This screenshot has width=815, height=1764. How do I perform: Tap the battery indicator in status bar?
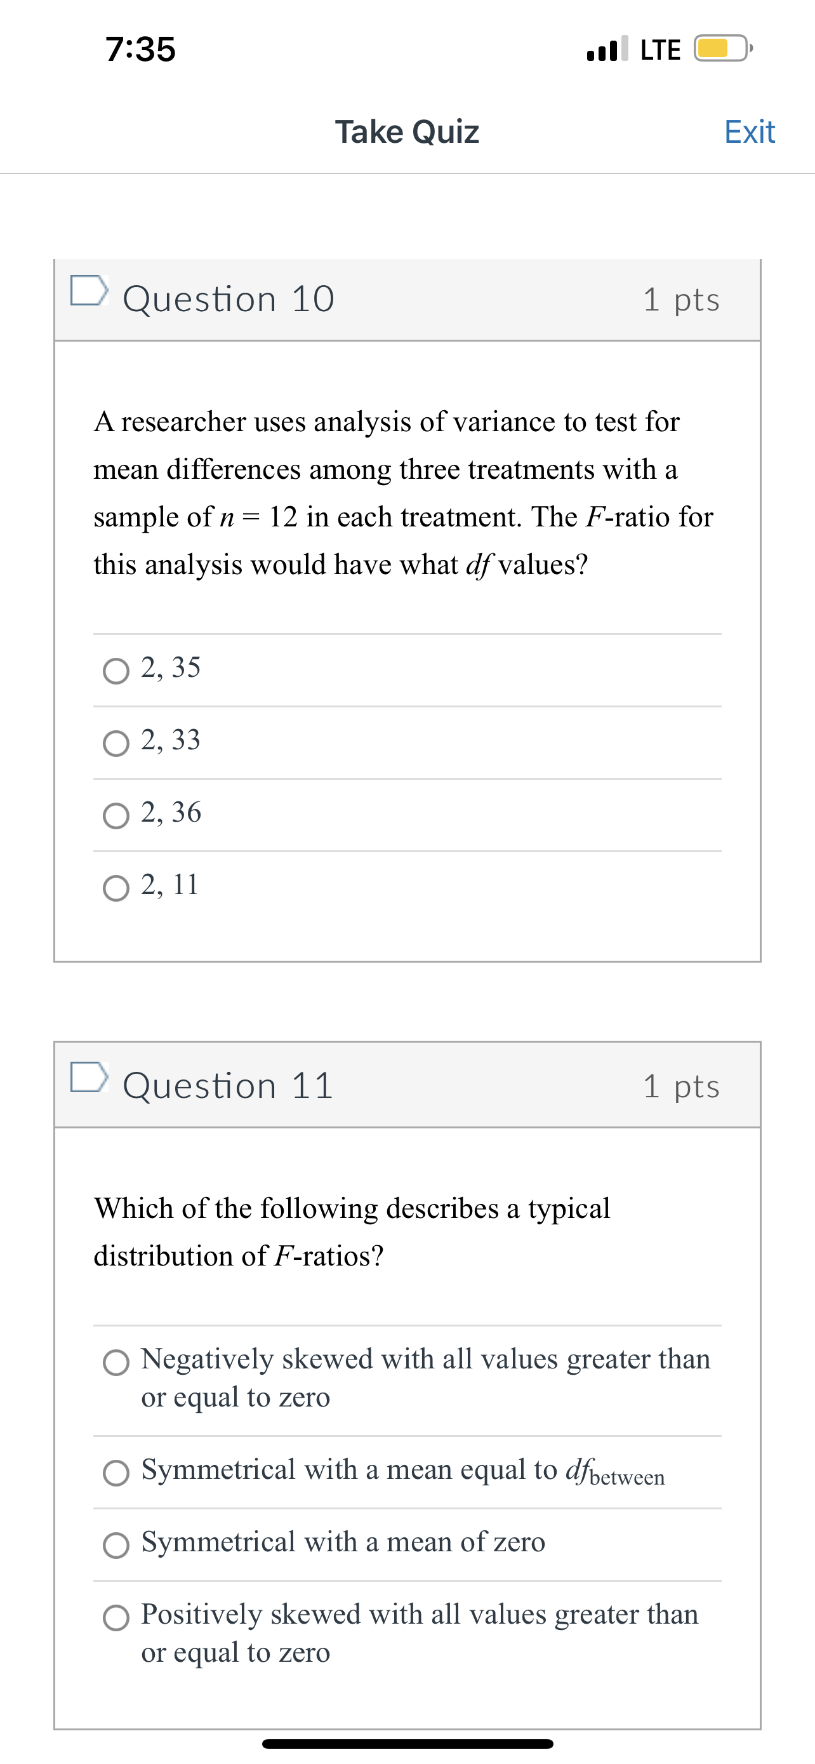point(720,49)
